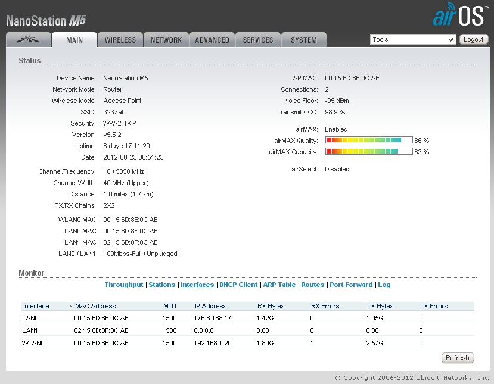
Task: Open the Log link
Action: pyautogui.click(x=384, y=285)
